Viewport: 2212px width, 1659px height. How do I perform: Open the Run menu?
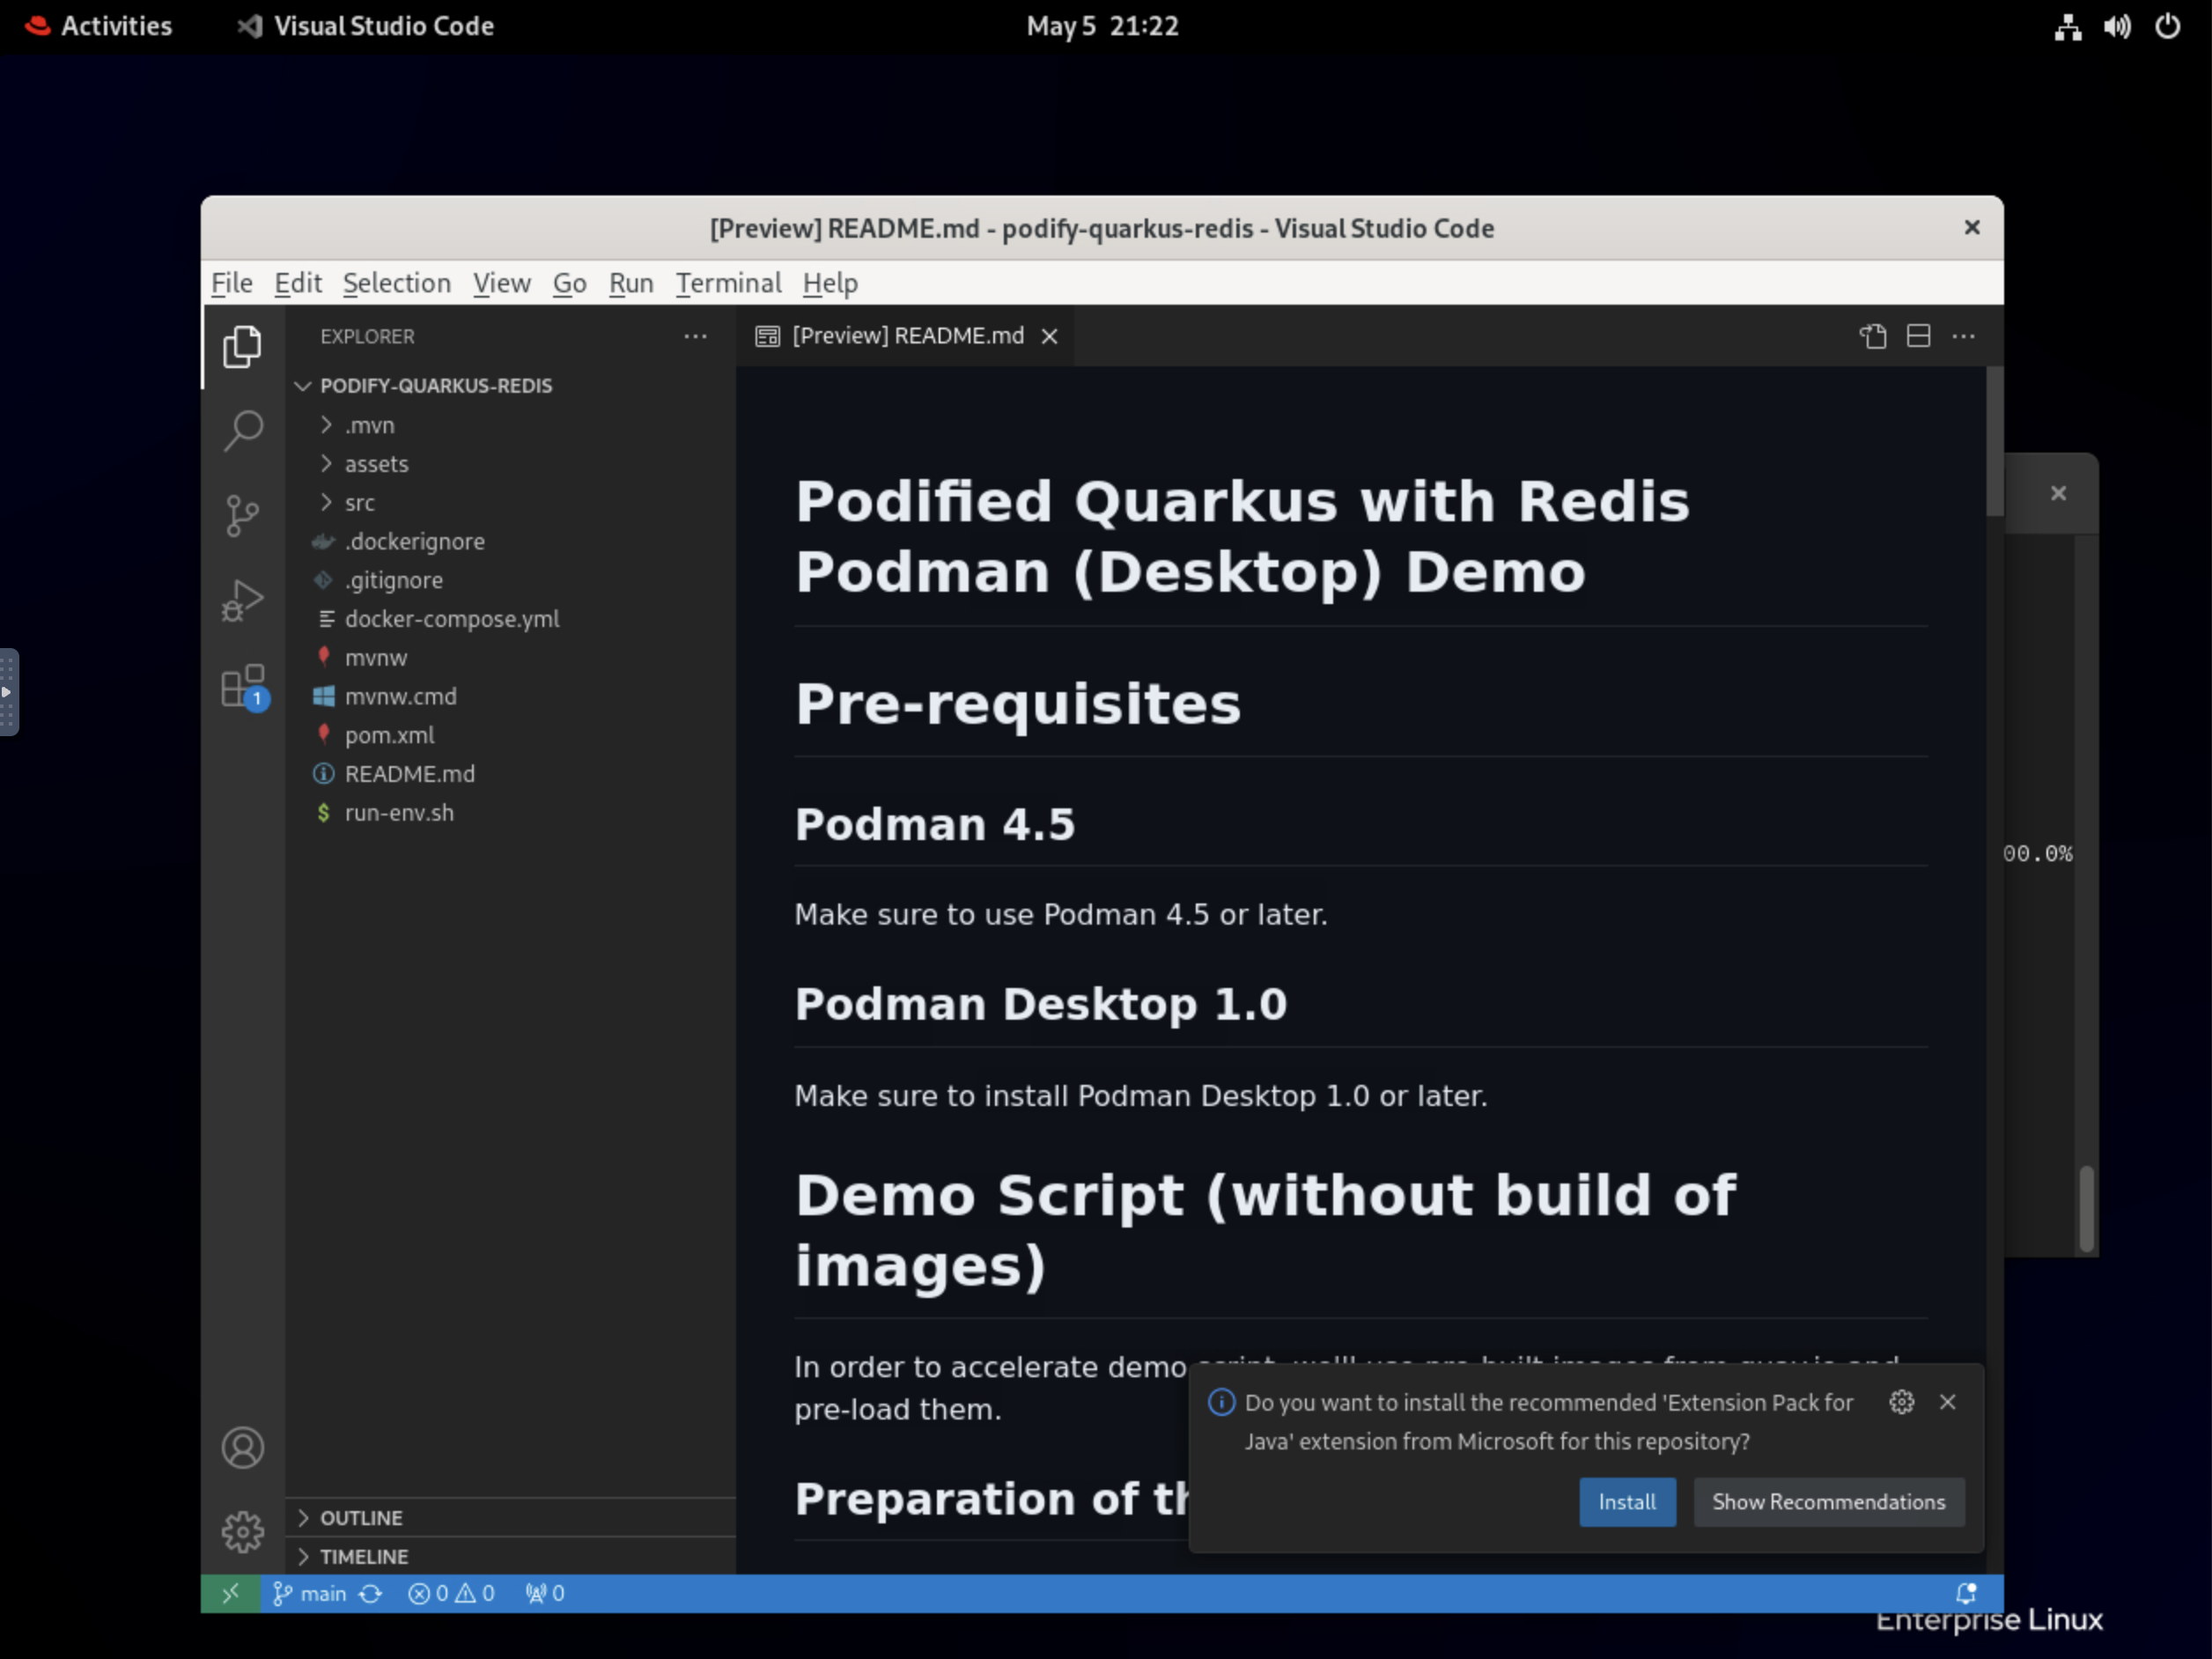[631, 283]
